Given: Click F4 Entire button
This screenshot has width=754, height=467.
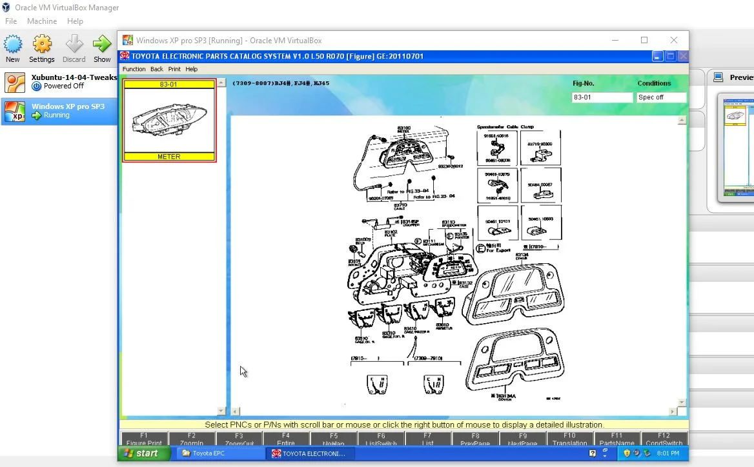Looking at the screenshot, I should click(x=286, y=439).
